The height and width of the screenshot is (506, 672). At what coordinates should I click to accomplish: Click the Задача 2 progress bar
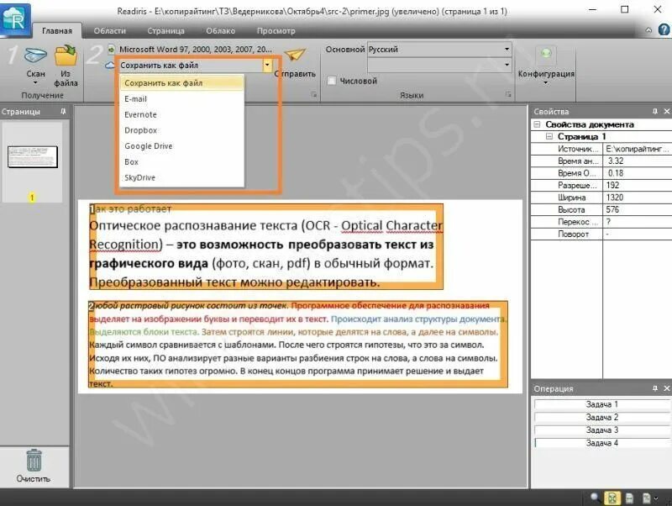coord(602,417)
